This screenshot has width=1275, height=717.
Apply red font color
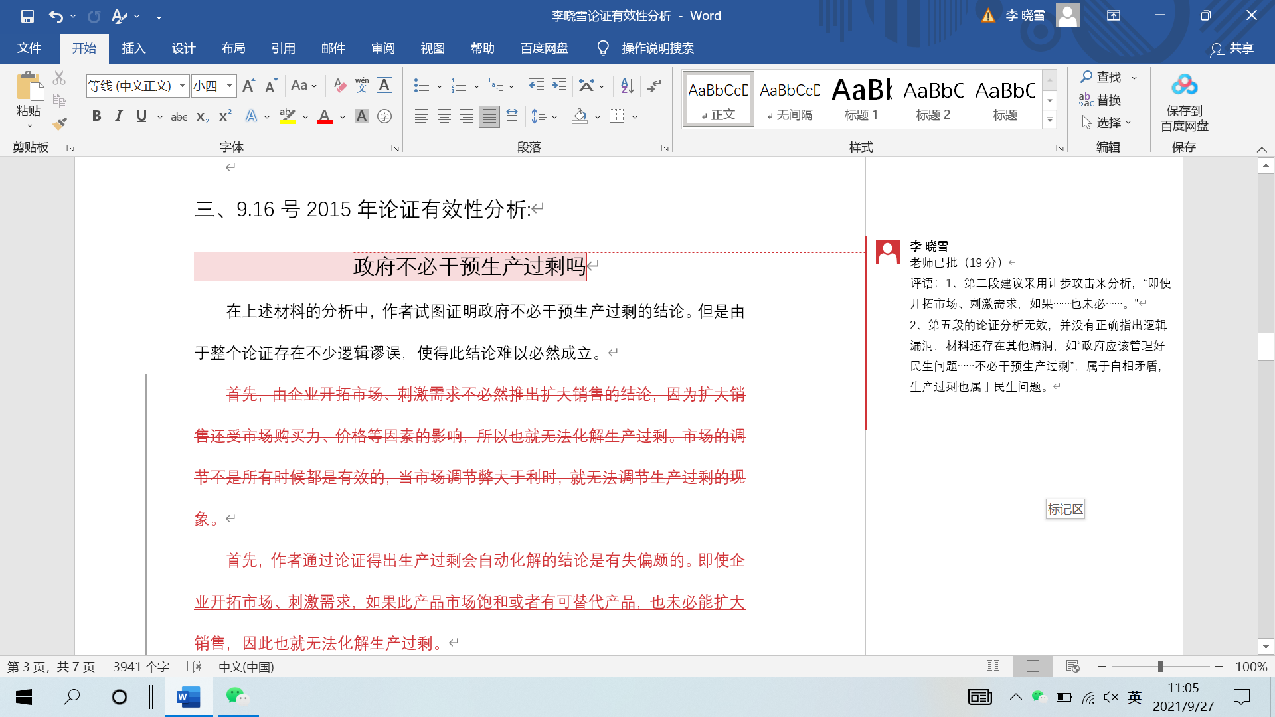pyautogui.click(x=323, y=116)
